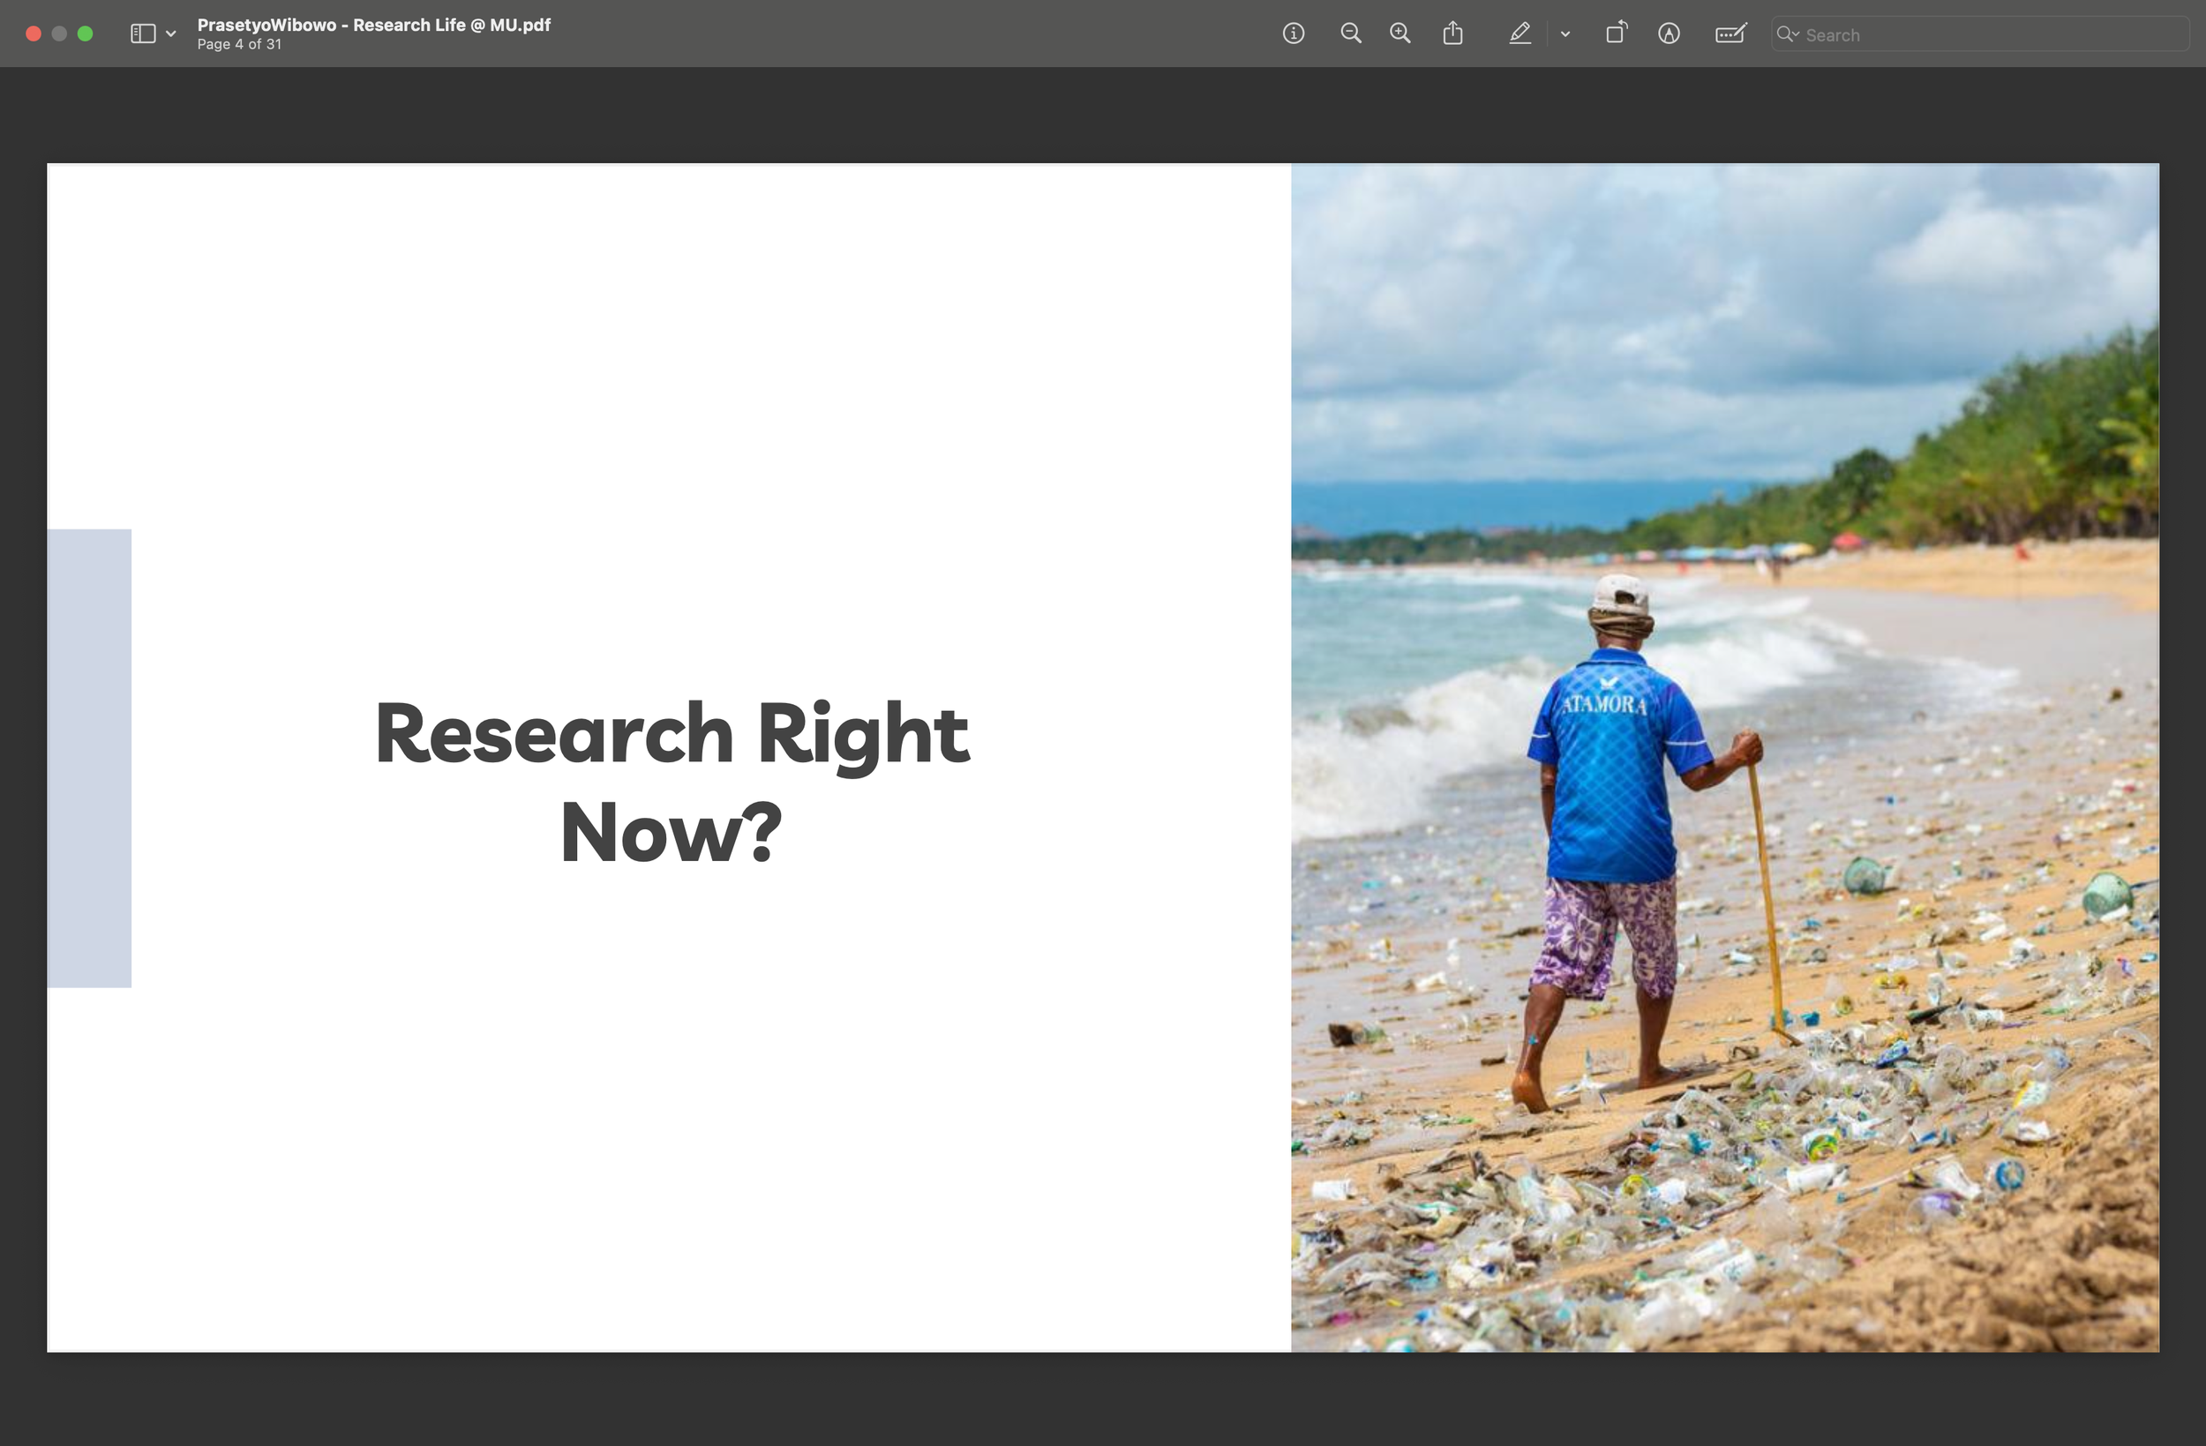The image size is (2206, 1446).
Task: Click the Page 4 of 31 subtitle
Action: pos(239,44)
